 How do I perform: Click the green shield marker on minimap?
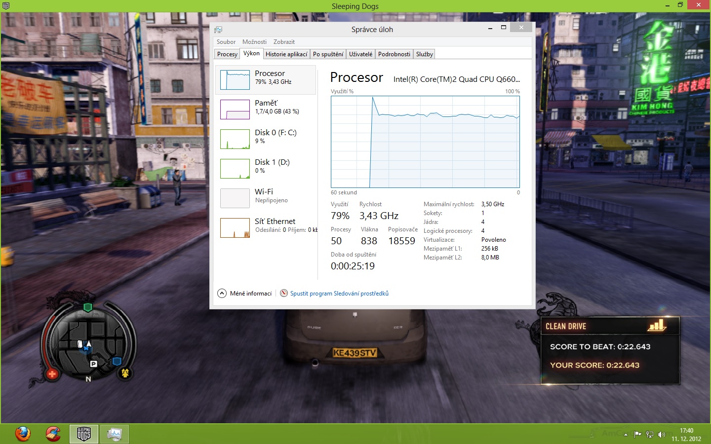[87, 307]
